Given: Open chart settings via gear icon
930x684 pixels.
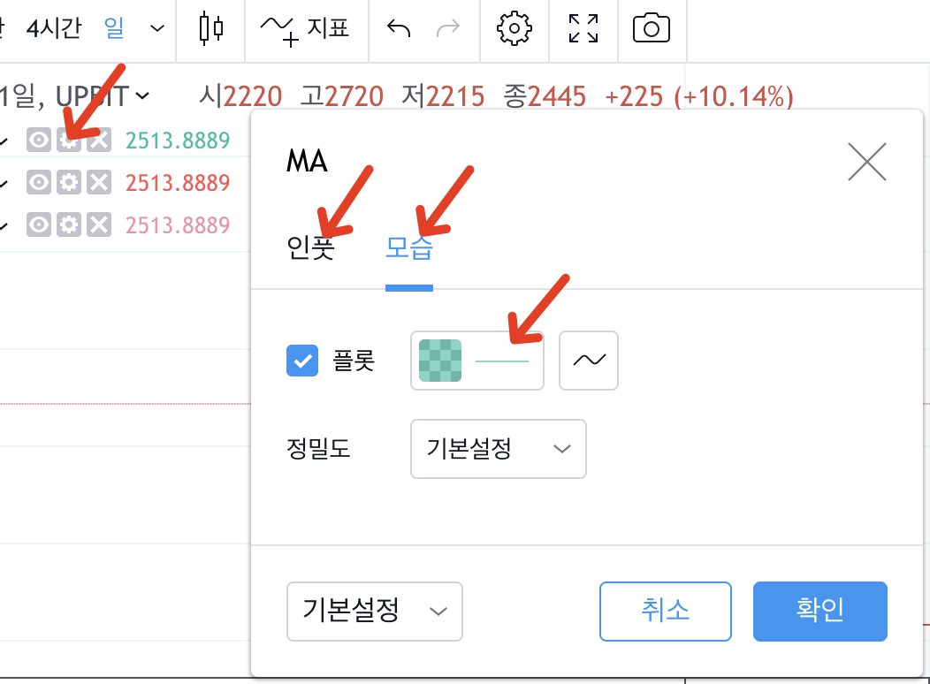Looking at the screenshot, I should tap(514, 29).
